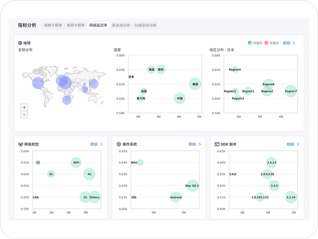Image resolution: width=318 pixels, height=239 pixels.
Task: Click the 地区分布 - 日本 chart title
Action: point(222,50)
